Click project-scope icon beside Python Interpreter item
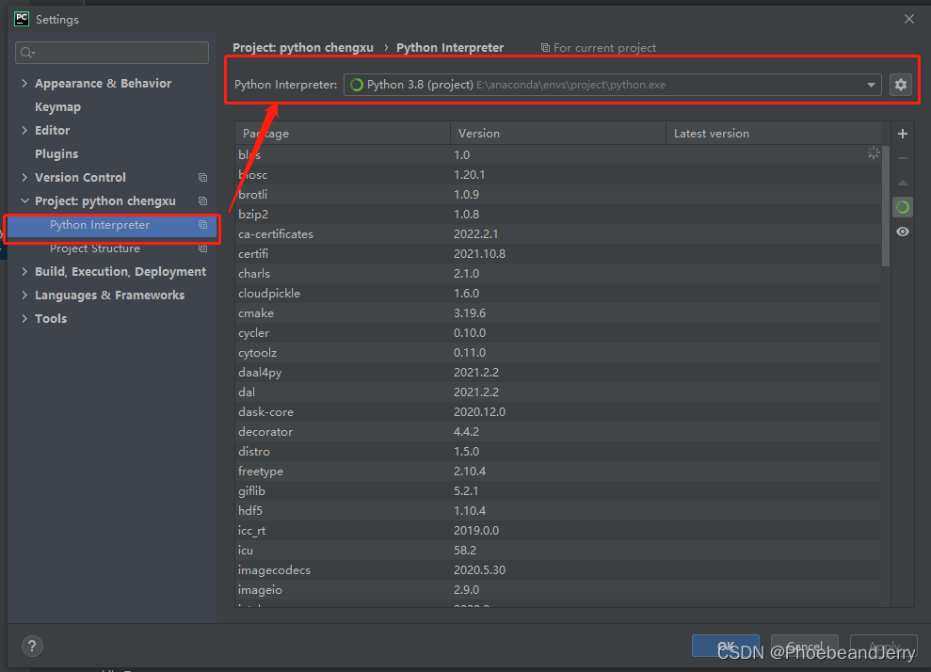Viewport: 931px width, 672px height. (x=202, y=224)
